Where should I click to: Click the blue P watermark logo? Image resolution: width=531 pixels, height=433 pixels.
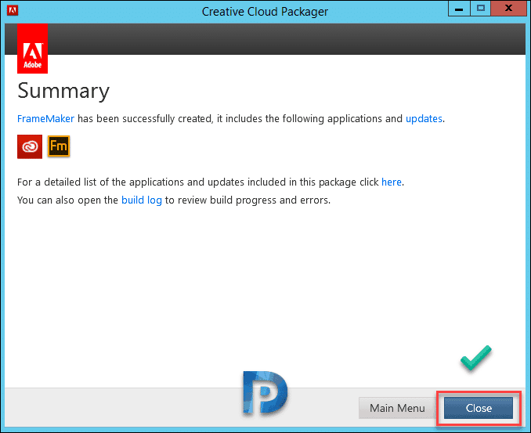(265, 393)
